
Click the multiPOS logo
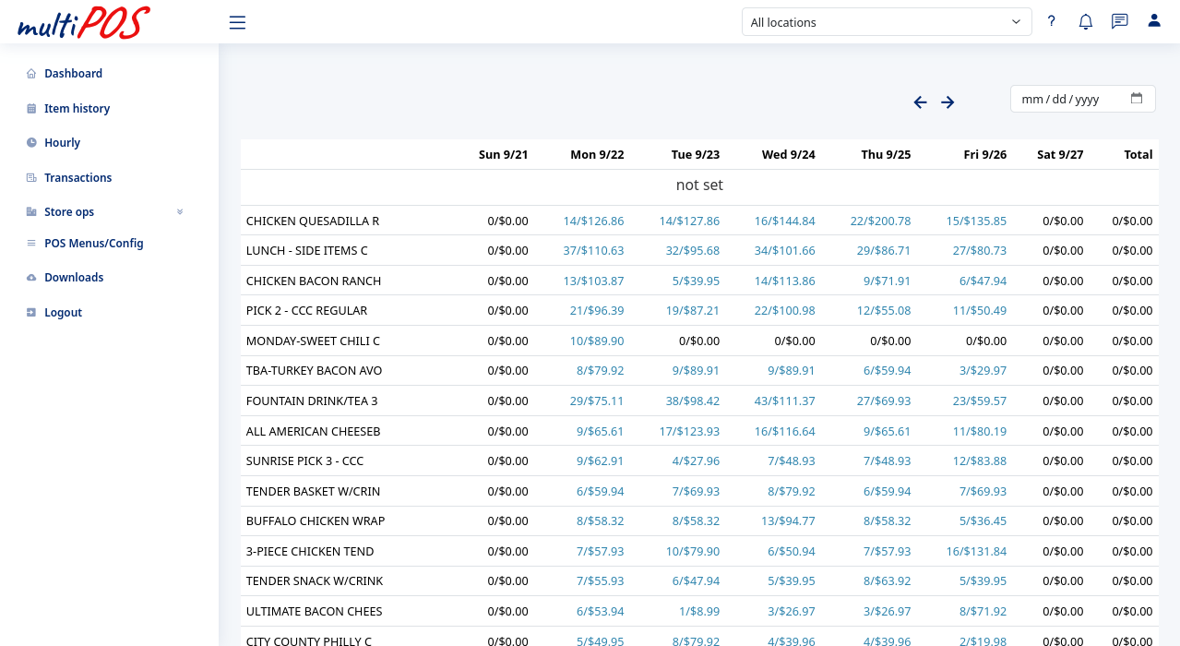coord(83,22)
